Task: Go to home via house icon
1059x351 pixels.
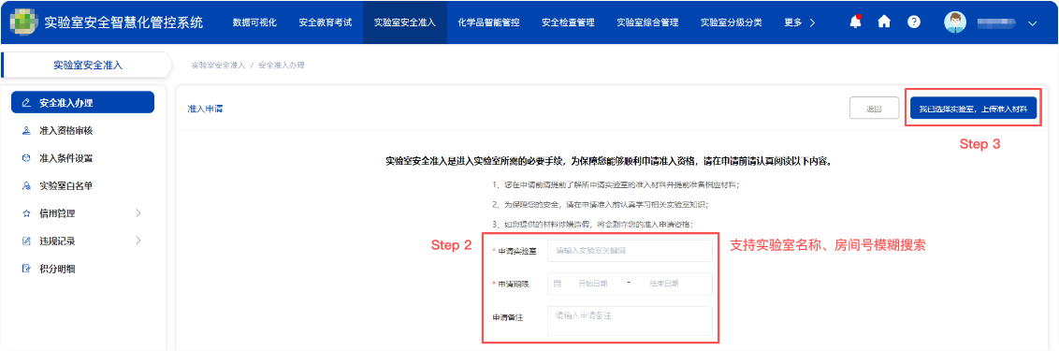Action: click(884, 22)
